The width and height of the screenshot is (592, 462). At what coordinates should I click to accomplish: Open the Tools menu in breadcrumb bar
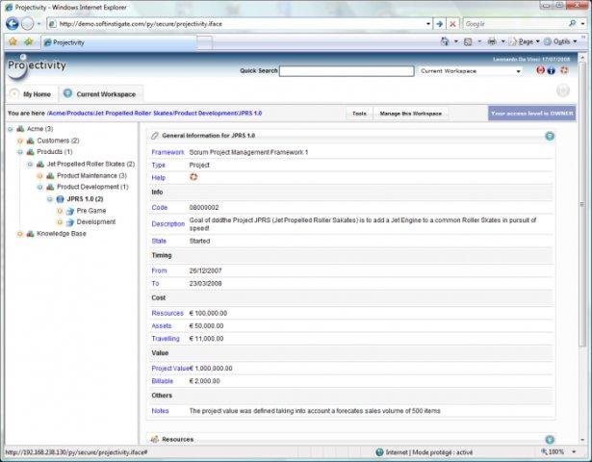(359, 114)
